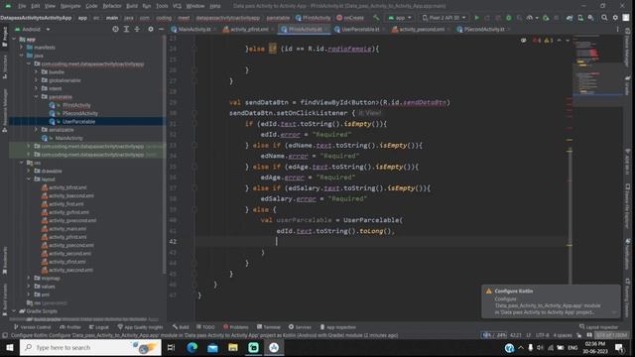The image size is (635, 357).
Task: Expand the globalvariable package
Action: (x=36, y=80)
